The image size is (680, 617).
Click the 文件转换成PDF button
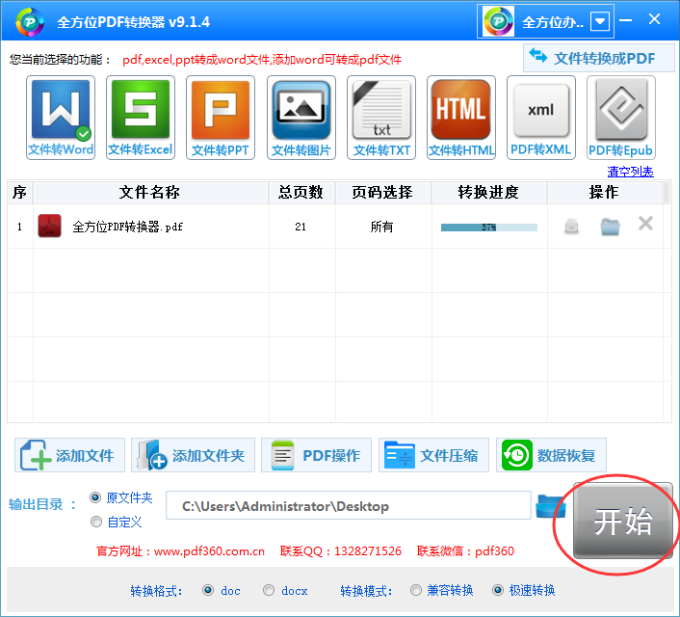[598, 58]
